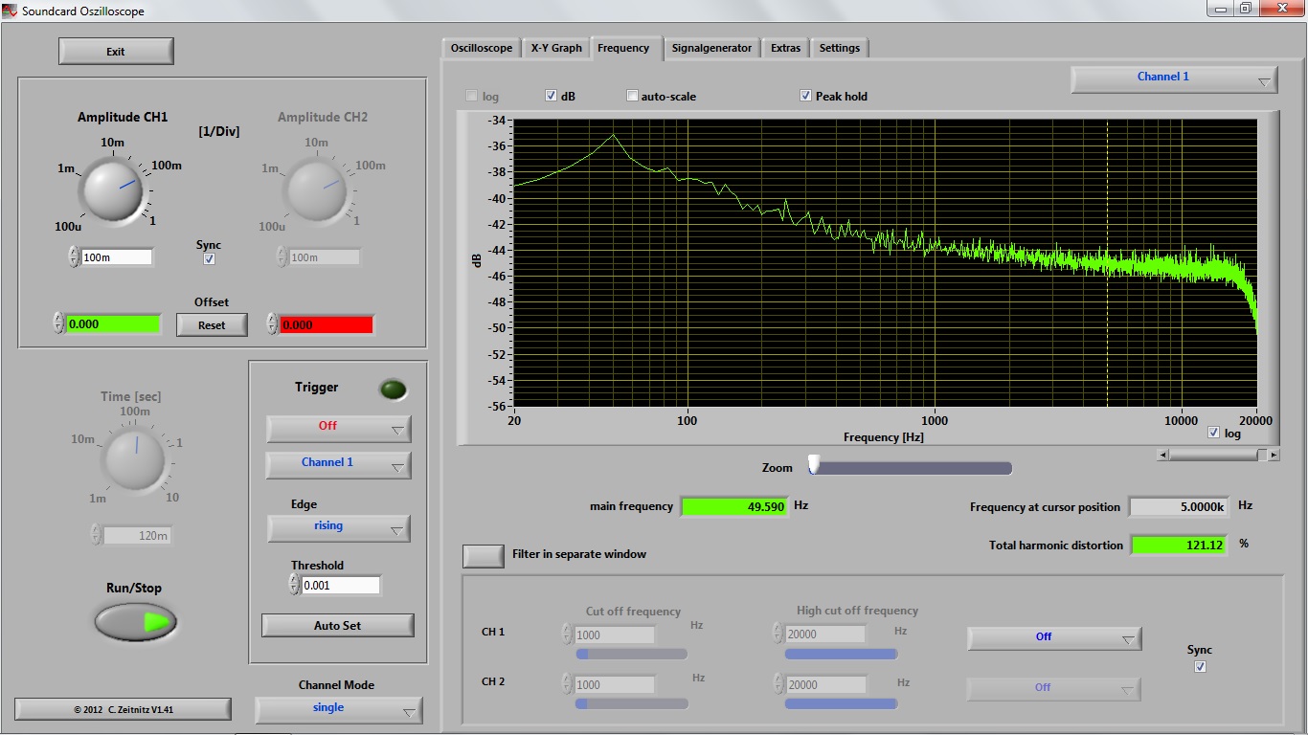
Task: Click the Zoom slider handle
Action: click(x=814, y=465)
